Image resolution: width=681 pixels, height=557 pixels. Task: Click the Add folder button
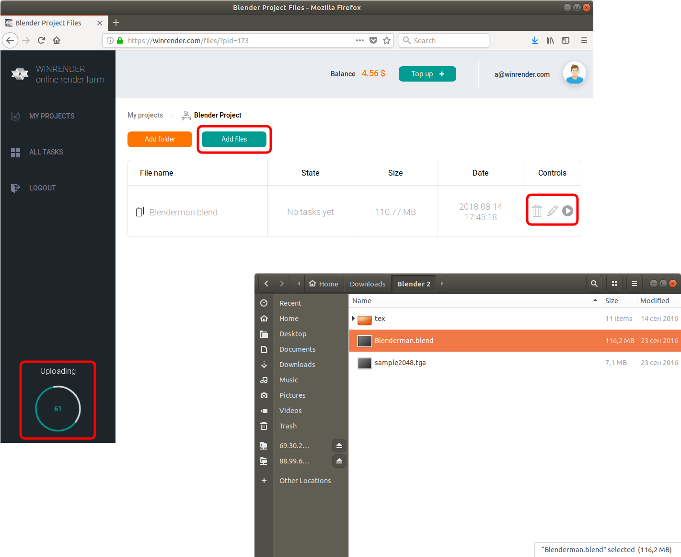click(160, 139)
